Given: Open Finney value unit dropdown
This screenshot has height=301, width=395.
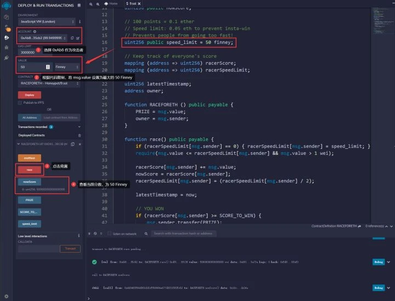Looking at the screenshot, I should pyautogui.click(x=67, y=67).
